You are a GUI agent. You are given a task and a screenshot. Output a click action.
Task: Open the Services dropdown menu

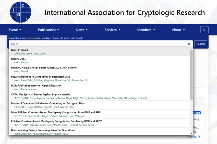(x=112, y=30)
